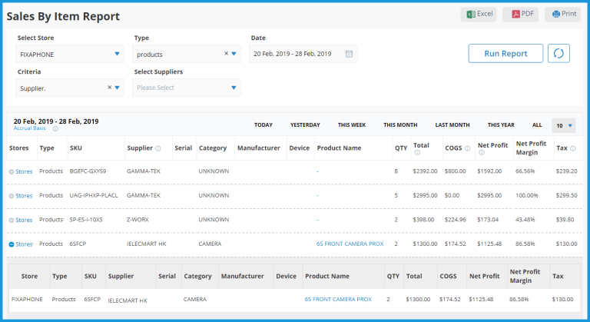This screenshot has width=590, height=322.
Task: Select SKU cell BGEFC-GXYS9
Action: click(88, 171)
